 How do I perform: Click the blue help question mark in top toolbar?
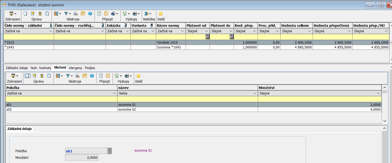coord(90,14)
